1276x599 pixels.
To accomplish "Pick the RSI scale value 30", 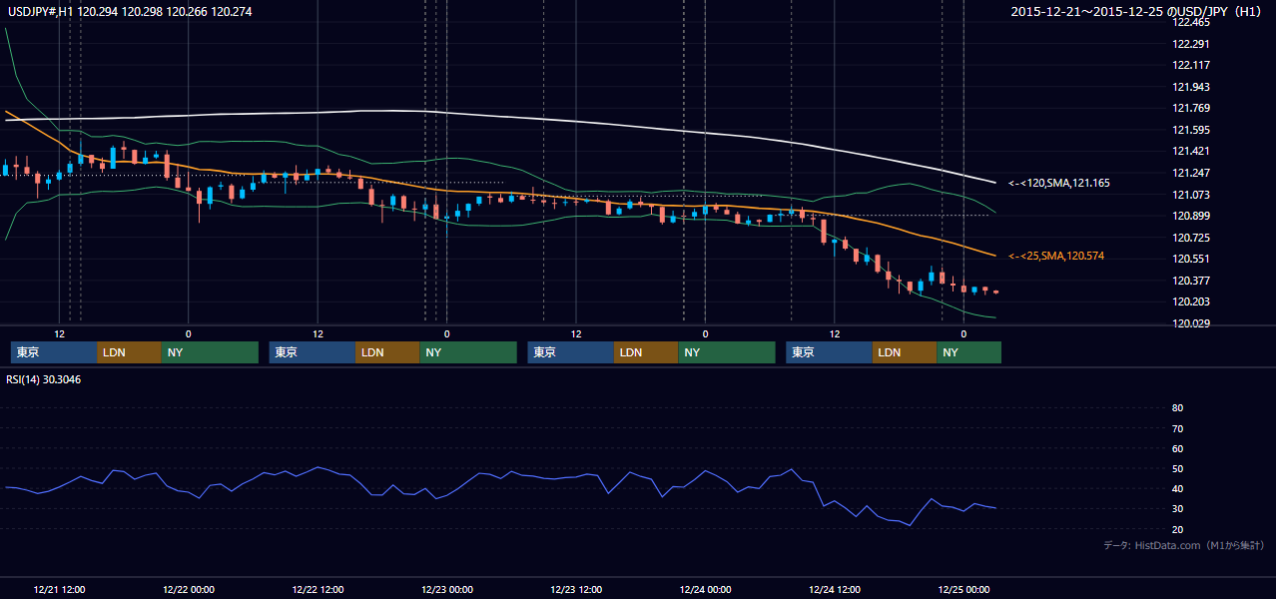I will (x=1177, y=509).
